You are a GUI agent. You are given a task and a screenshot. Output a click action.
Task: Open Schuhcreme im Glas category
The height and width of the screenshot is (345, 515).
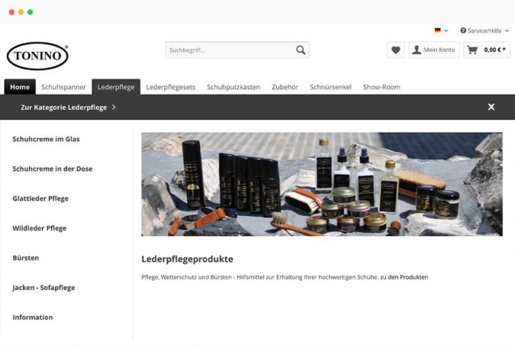coord(46,139)
